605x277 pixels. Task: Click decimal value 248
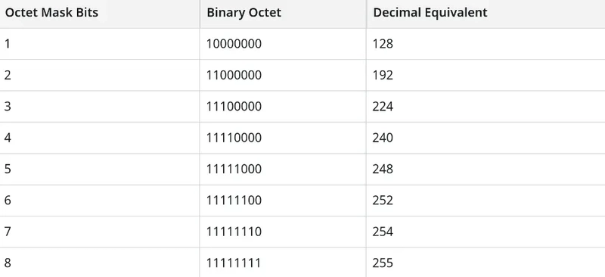383,169
